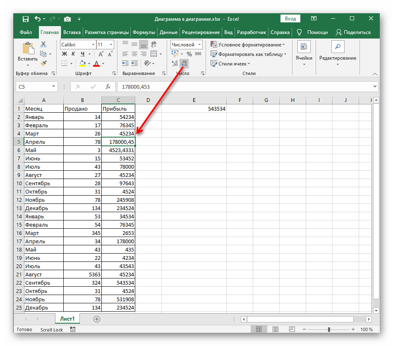
Task: Open the Шрифт dialog launcher
Action: pos(114,73)
